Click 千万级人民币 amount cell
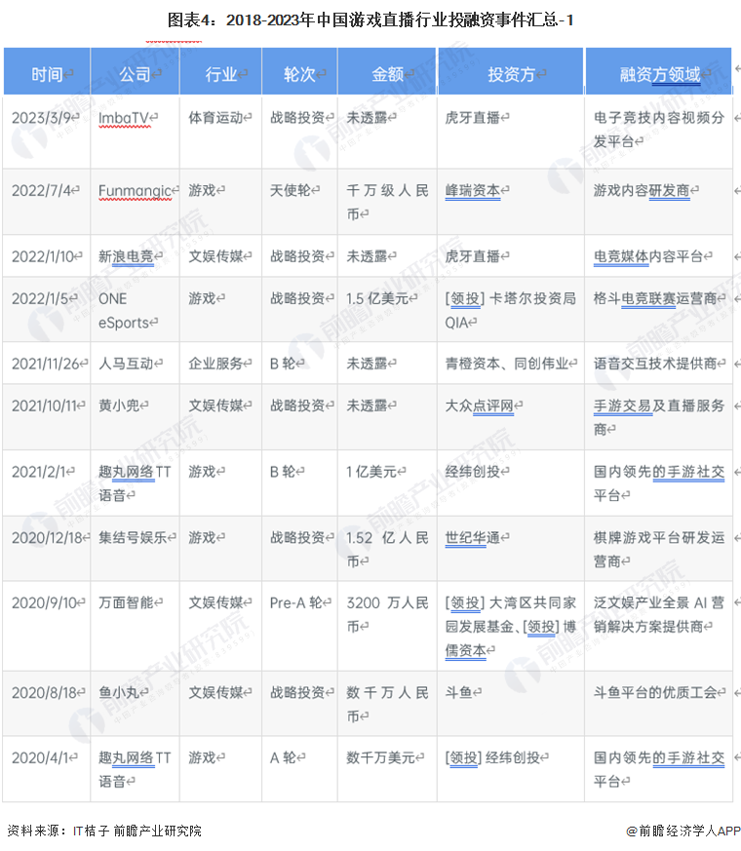 387,203
